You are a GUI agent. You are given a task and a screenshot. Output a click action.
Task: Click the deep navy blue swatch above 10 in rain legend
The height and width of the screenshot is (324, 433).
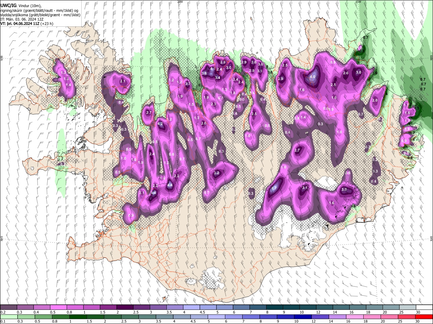303,317
